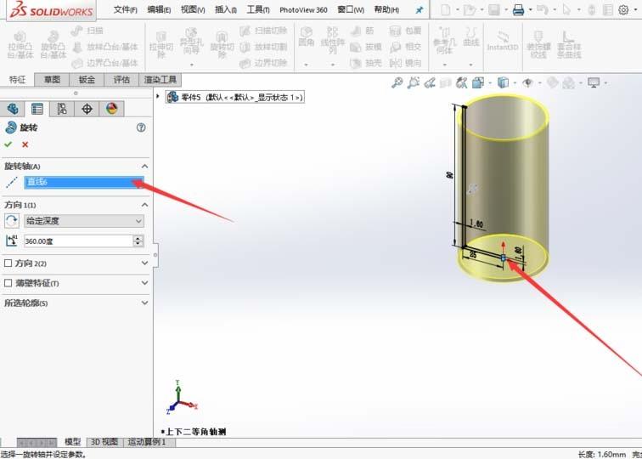
Task: Collapse the 方向 1(1) section
Action: 144,205
